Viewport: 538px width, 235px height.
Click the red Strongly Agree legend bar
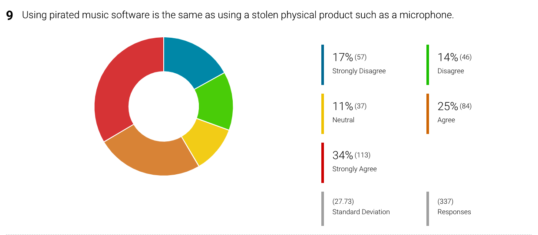pos(323,163)
